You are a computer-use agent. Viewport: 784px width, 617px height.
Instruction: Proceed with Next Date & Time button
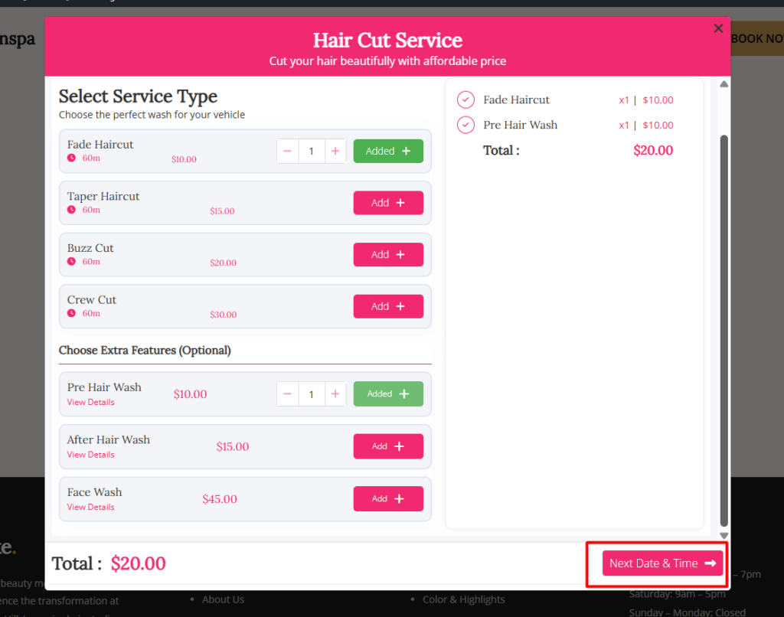662,563
